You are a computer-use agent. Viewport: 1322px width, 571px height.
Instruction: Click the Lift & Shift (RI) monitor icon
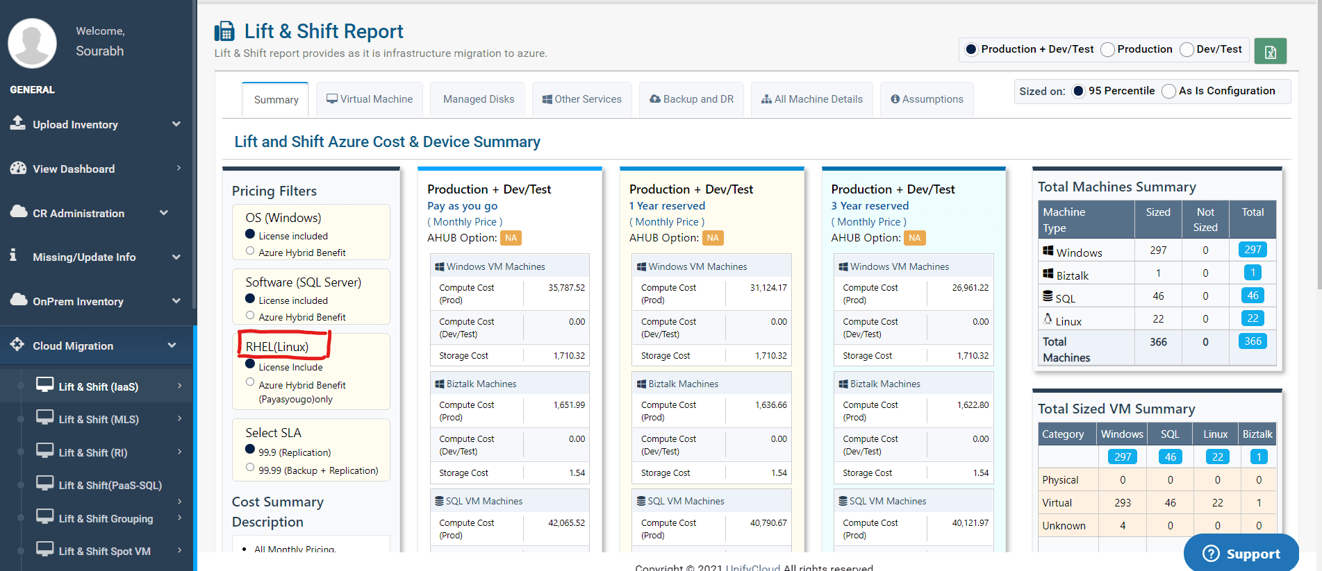[45, 450]
